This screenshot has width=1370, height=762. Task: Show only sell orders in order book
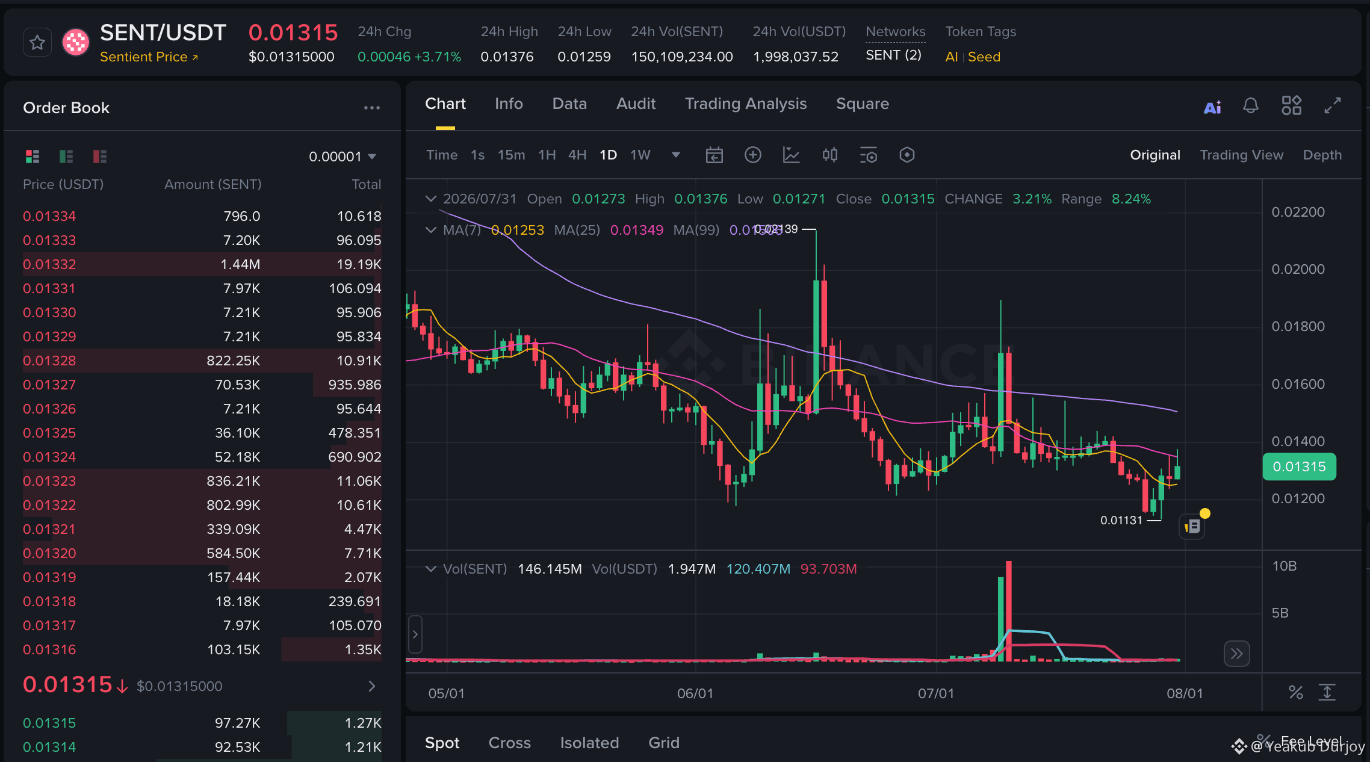pyautogui.click(x=100, y=156)
